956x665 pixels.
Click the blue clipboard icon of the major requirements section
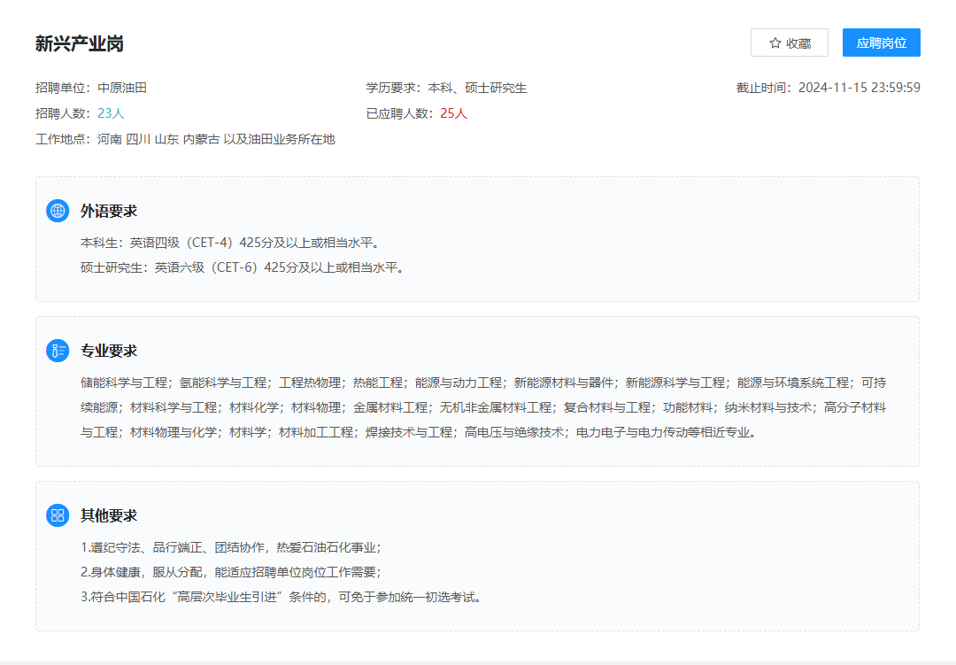tap(58, 350)
